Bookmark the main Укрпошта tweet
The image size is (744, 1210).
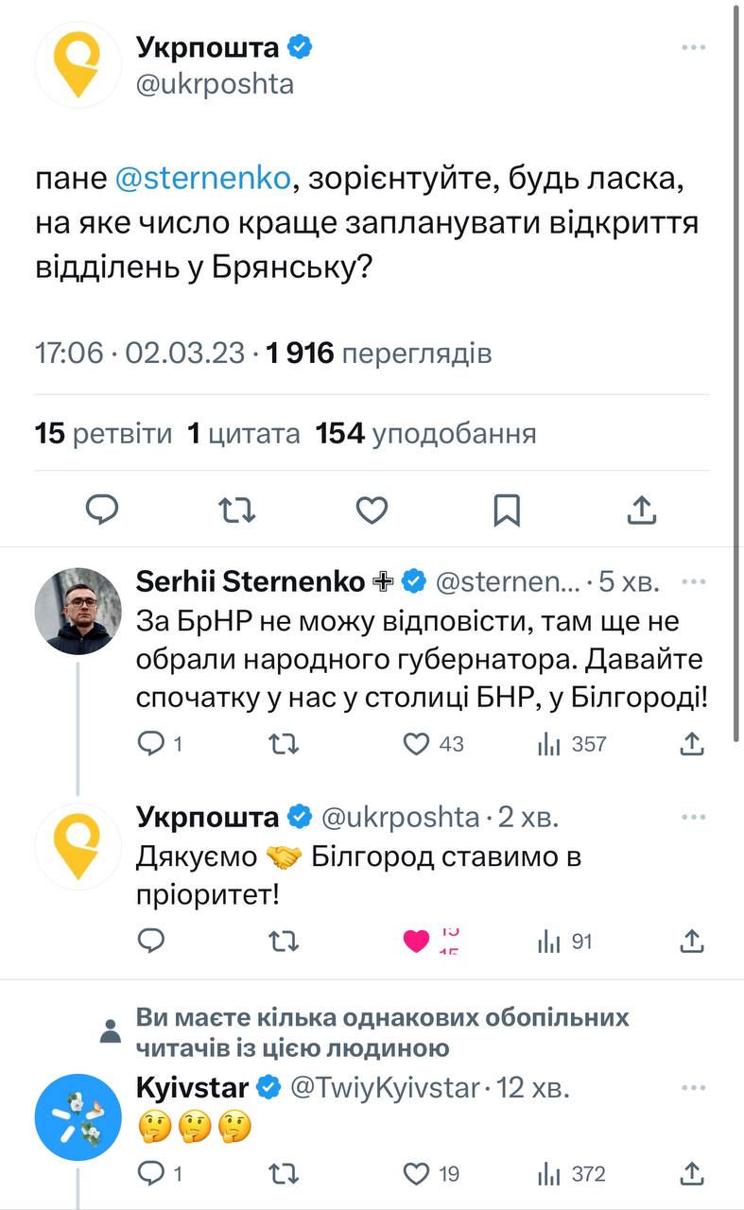click(507, 510)
